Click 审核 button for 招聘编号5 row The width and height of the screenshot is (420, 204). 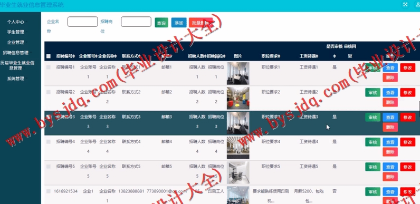coord(373,167)
